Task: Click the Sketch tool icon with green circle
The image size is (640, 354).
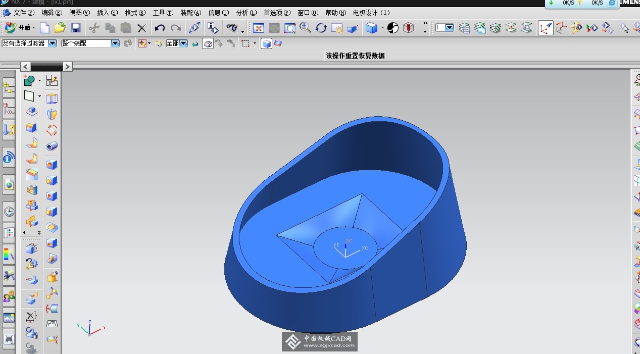Action: click(x=29, y=80)
